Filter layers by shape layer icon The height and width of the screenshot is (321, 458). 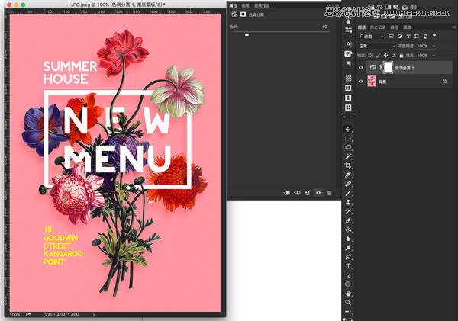pyautogui.click(x=417, y=37)
